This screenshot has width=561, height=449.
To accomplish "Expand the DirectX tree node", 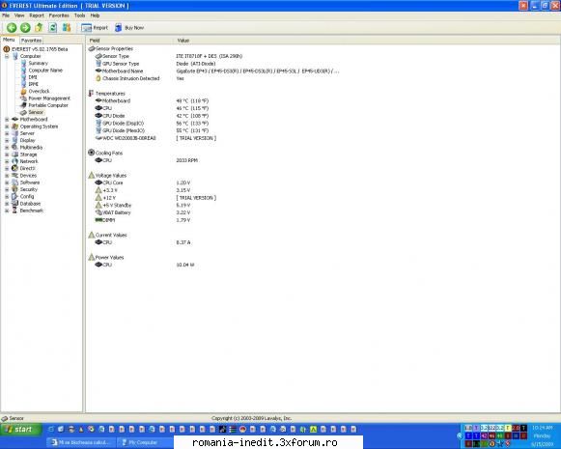I will 7,169.
